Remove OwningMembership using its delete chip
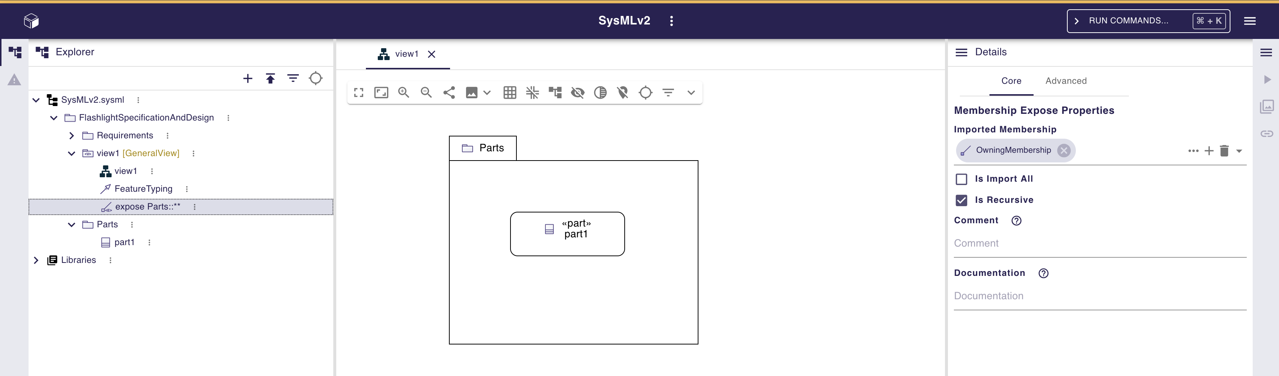 pos(1064,151)
